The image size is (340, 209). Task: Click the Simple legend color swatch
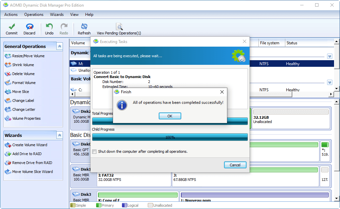[73, 205]
